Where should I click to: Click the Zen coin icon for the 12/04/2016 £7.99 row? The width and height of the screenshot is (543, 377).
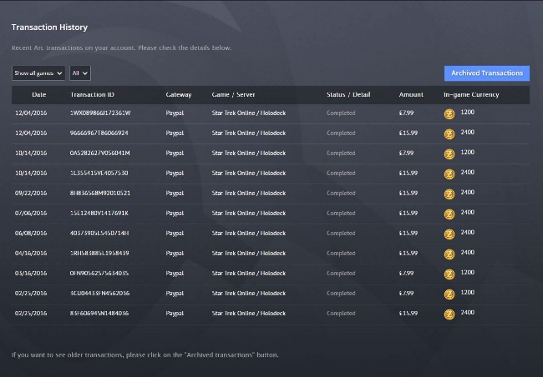coord(449,113)
